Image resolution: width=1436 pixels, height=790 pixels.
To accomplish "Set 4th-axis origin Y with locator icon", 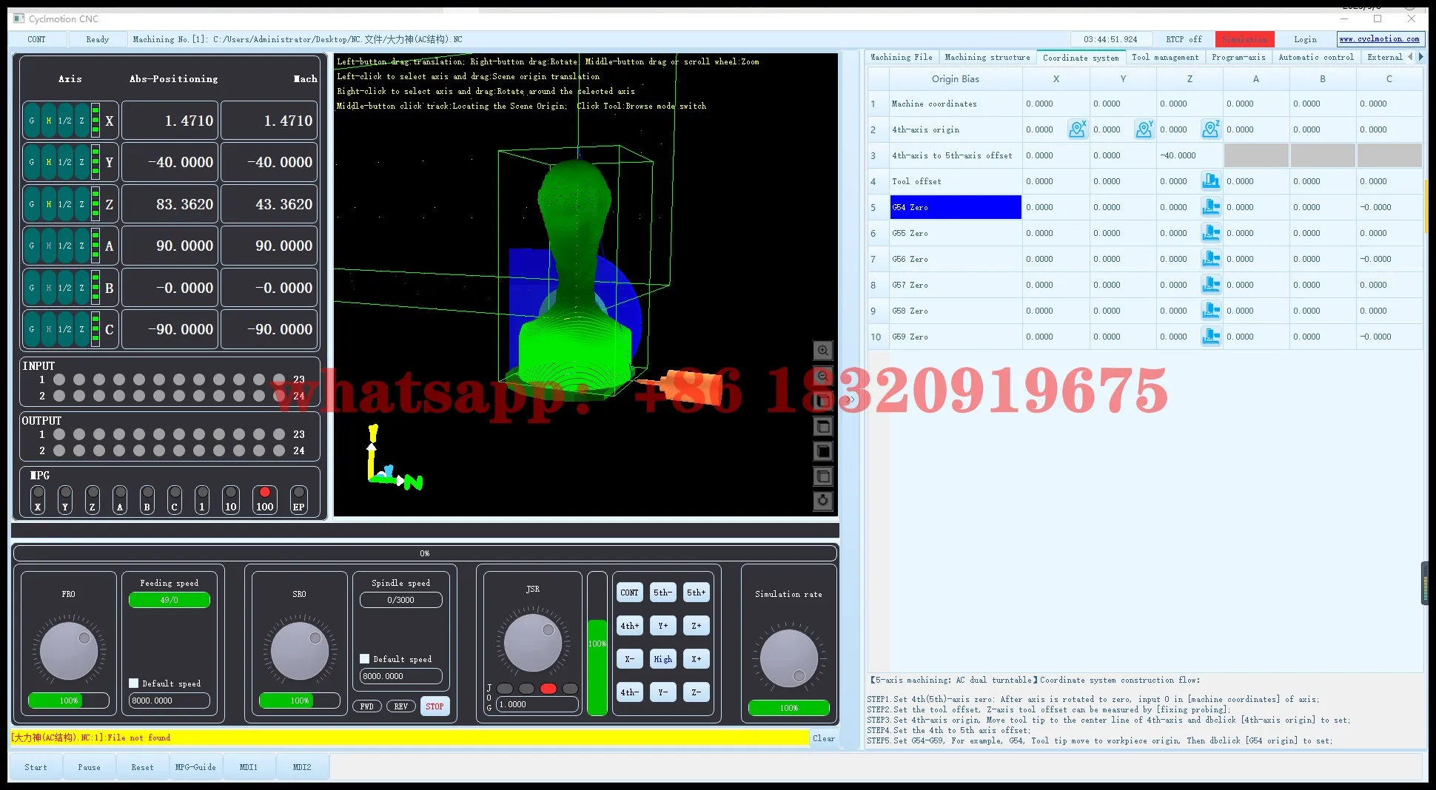I will click(x=1144, y=129).
